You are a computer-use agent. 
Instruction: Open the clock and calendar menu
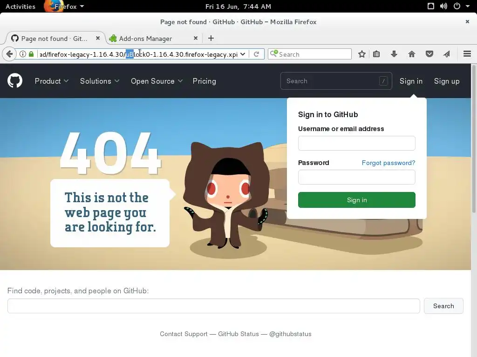tap(238, 7)
